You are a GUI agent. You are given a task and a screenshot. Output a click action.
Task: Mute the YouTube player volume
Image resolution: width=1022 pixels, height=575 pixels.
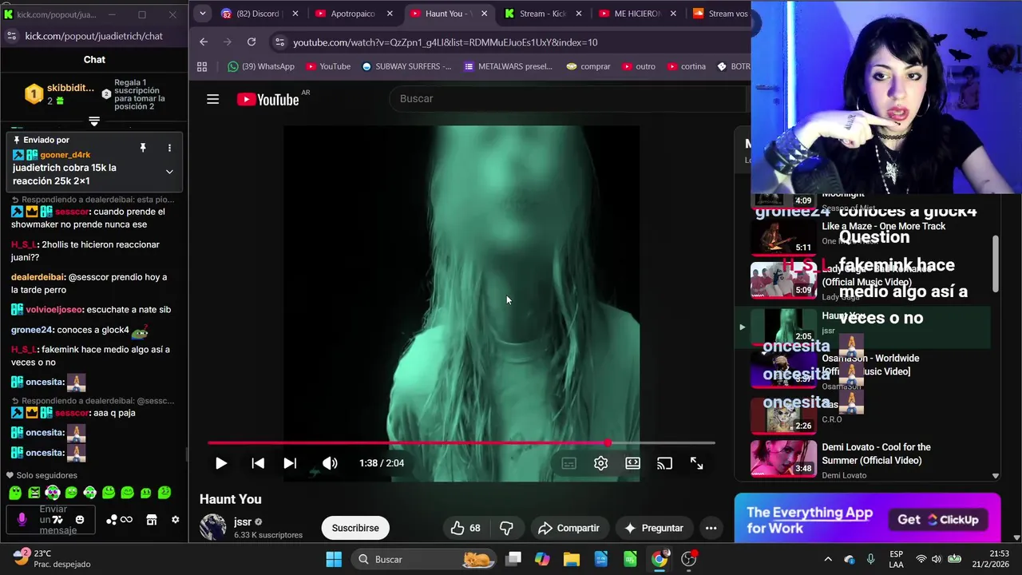pos(330,463)
